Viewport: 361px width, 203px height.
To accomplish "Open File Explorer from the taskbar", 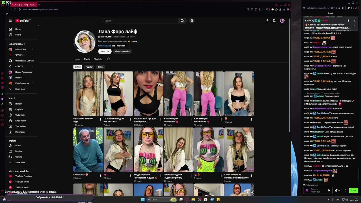I will point(193,200).
